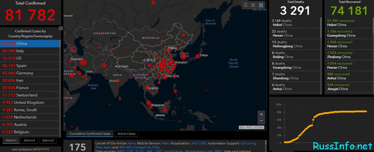The width and height of the screenshot is (374, 152).
Task: Click Anhui China 984 recovered entry
Action: tap(348, 76)
